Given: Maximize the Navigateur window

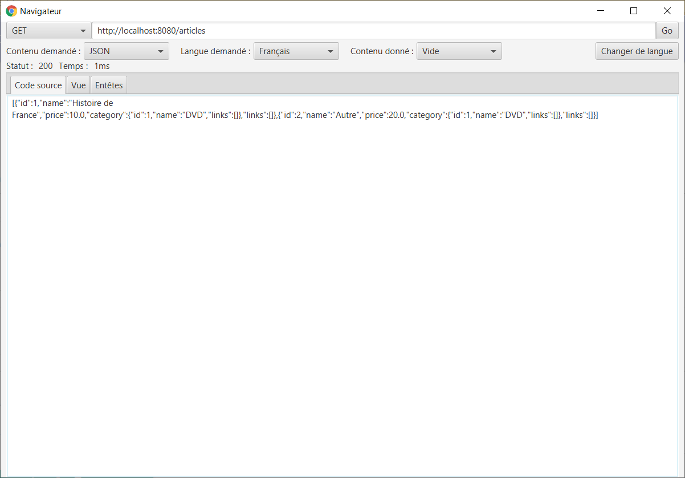Looking at the screenshot, I should 633,11.
